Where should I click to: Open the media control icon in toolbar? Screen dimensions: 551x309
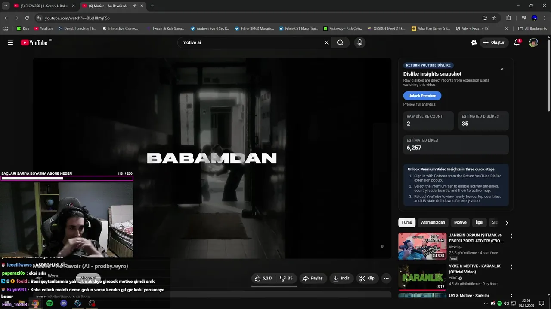coord(523,18)
